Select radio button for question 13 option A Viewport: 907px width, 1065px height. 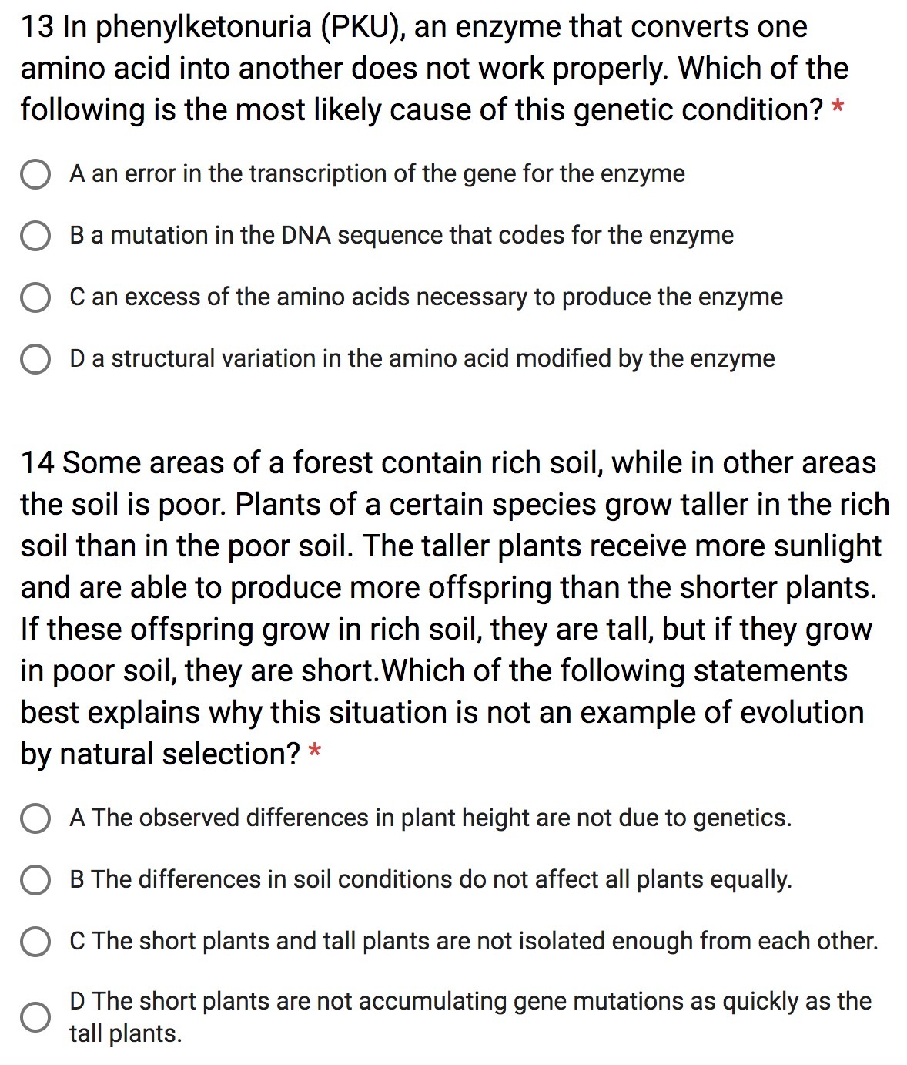coord(35,174)
